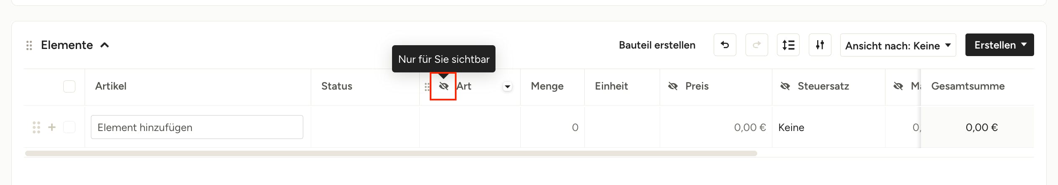The height and width of the screenshot is (185, 1058).
Task: Open the row height settings icon
Action: tap(788, 45)
